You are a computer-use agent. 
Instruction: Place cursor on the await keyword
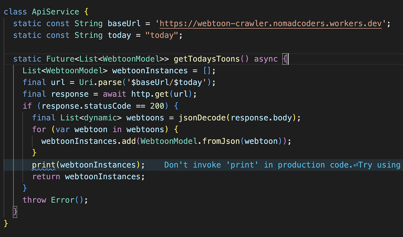coord(114,94)
